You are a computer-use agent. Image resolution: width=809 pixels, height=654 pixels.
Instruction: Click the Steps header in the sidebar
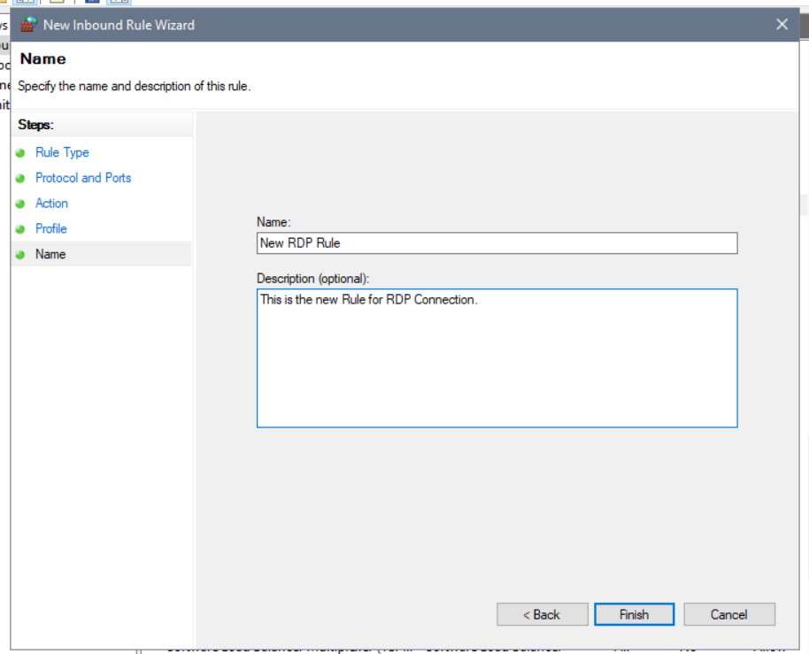35,125
